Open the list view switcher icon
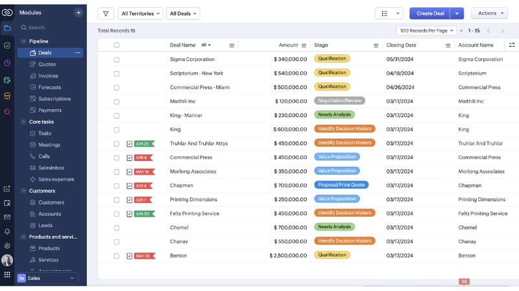 389,14
